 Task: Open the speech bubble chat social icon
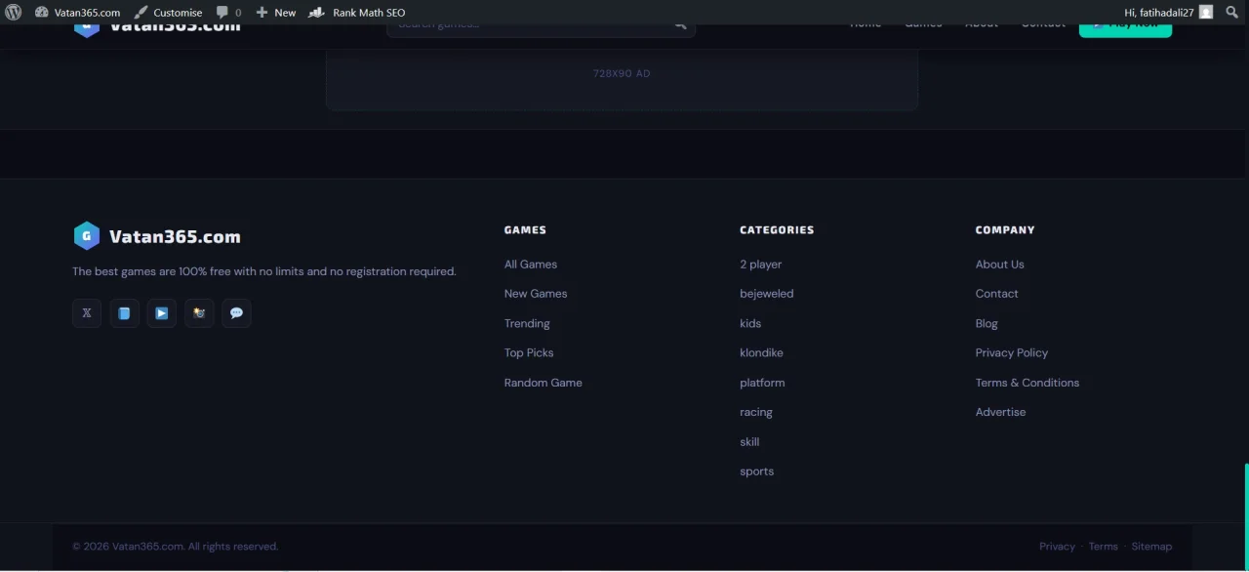click(x=236, y=313)
